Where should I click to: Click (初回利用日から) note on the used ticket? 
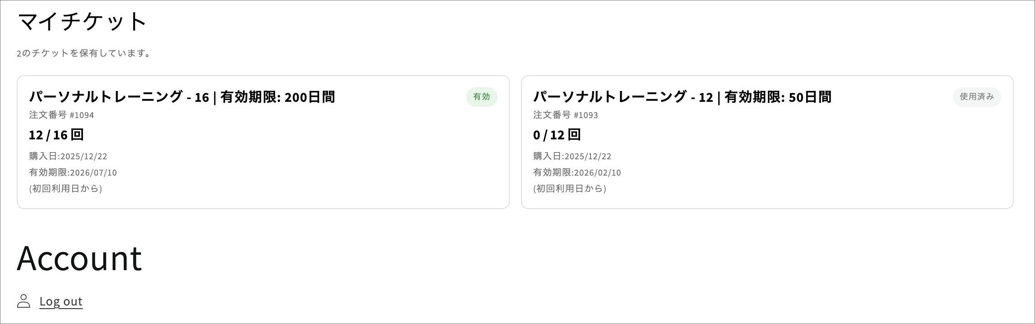570,189
